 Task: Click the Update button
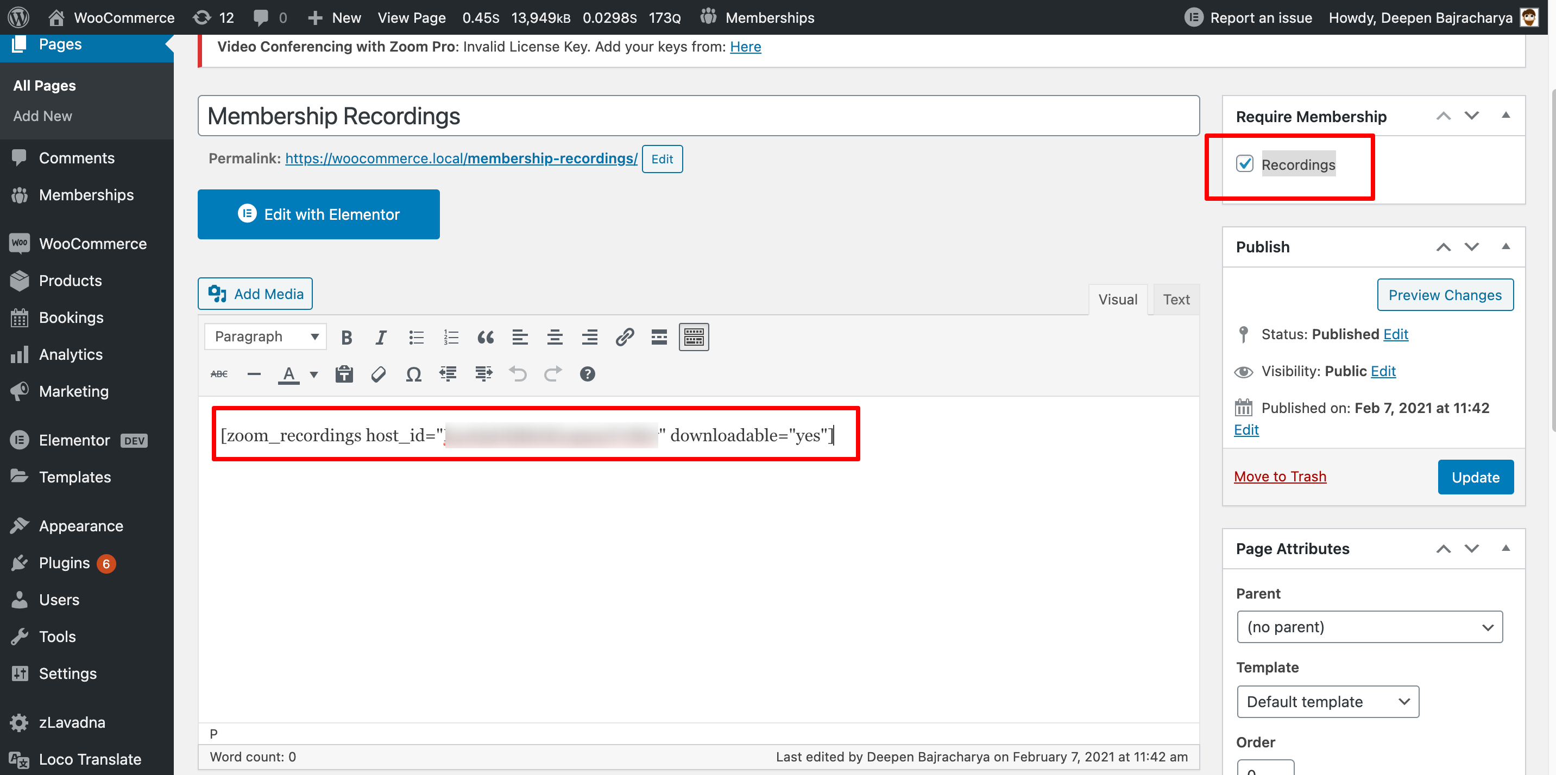(x=1475, y=478)
